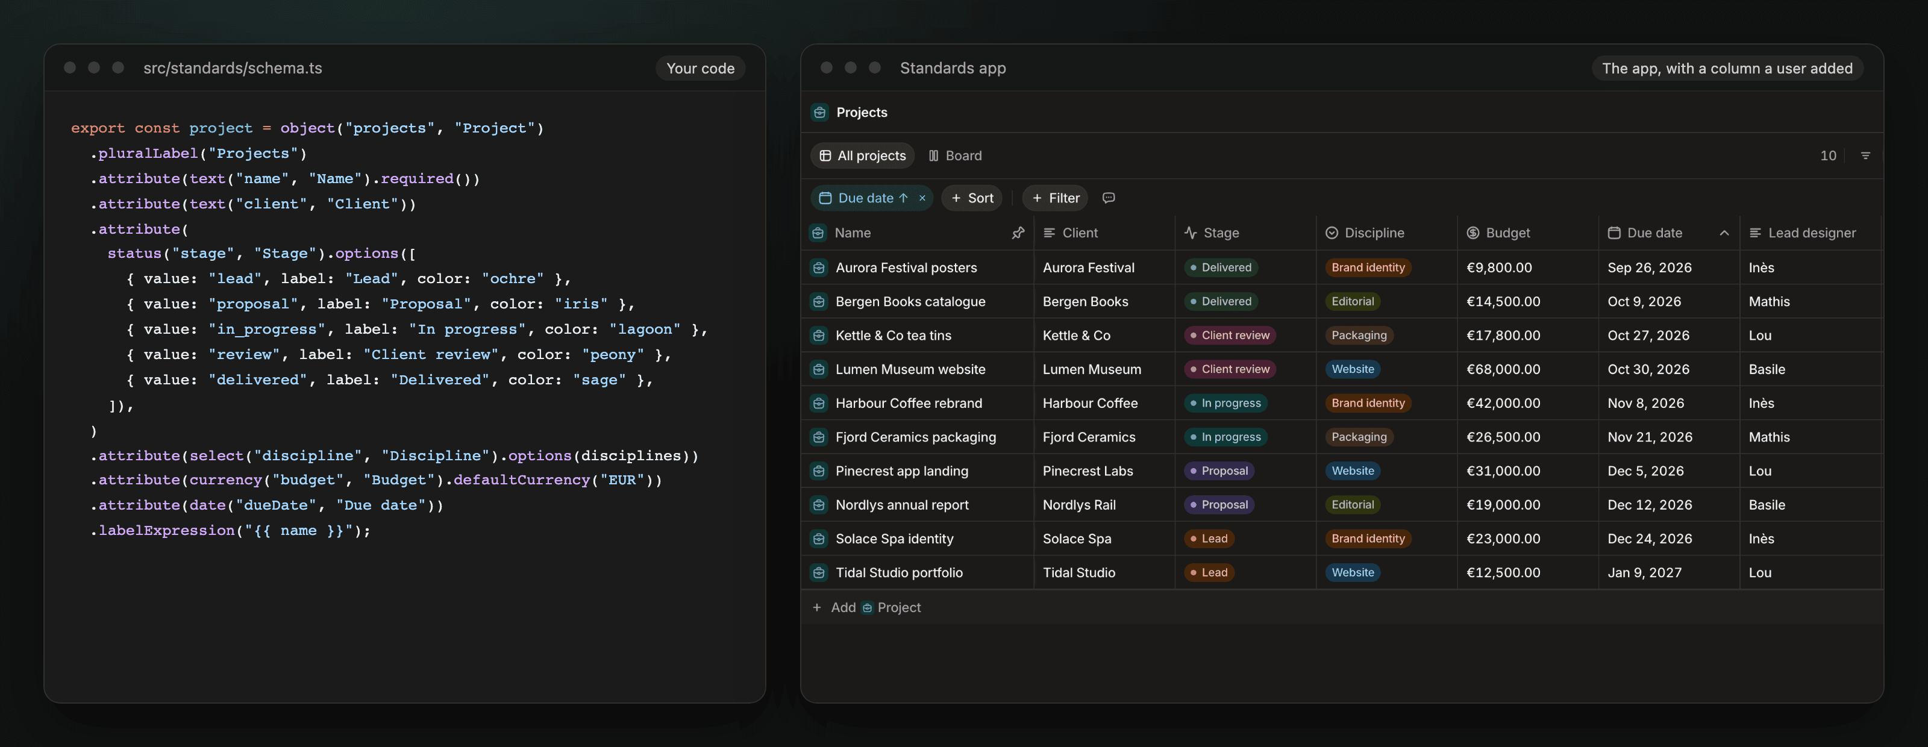The height and width of the screenshot is (747, 1928).
Task: Switch to the All projects view tab
Action: (x=862, y=155)
